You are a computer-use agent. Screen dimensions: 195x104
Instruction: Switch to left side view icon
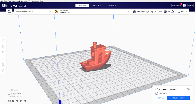click(x=21, y=101)
